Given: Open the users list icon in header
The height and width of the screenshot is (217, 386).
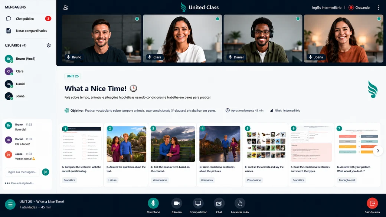Looking at the screenshot, I should click(65, 8).
